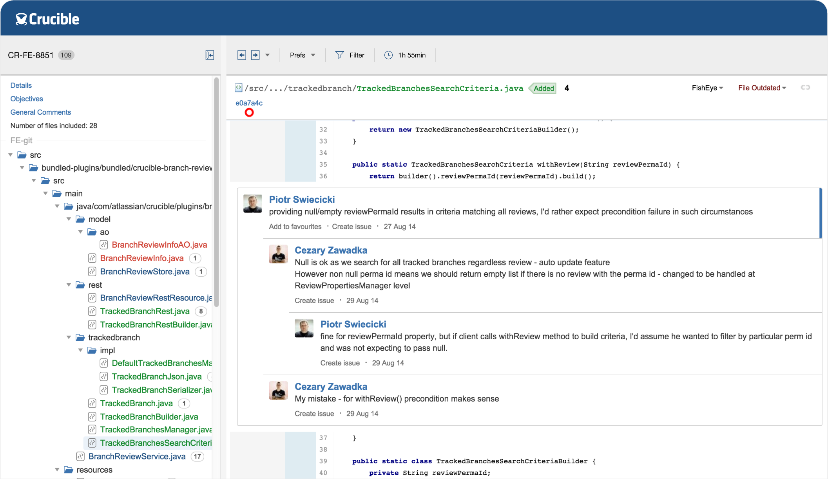Click the red comment marker on line e0a7a4c
The width and height of the screenshot is (828, 479).
[248, 112]
